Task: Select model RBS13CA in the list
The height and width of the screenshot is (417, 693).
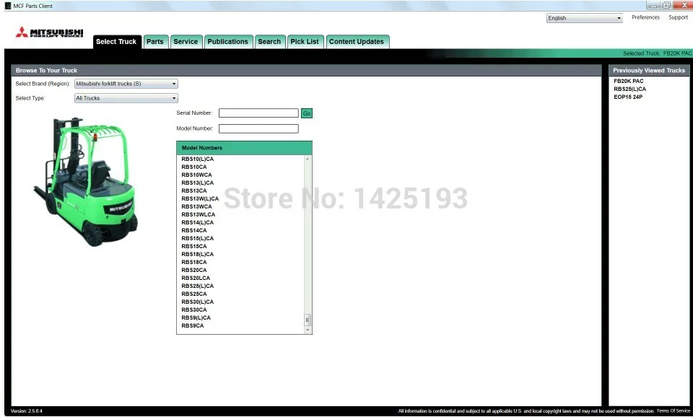Action: click(194, 191)
